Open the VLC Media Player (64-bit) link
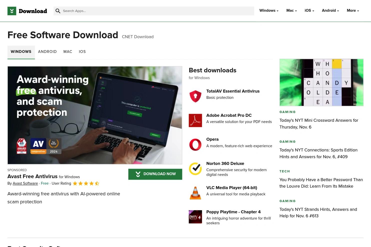This screenshot has height=247, width=371. point(232,188)
